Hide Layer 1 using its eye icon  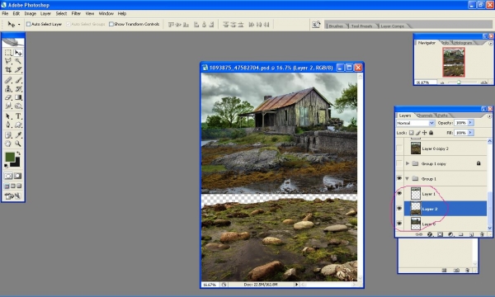(x=399, y=194)
